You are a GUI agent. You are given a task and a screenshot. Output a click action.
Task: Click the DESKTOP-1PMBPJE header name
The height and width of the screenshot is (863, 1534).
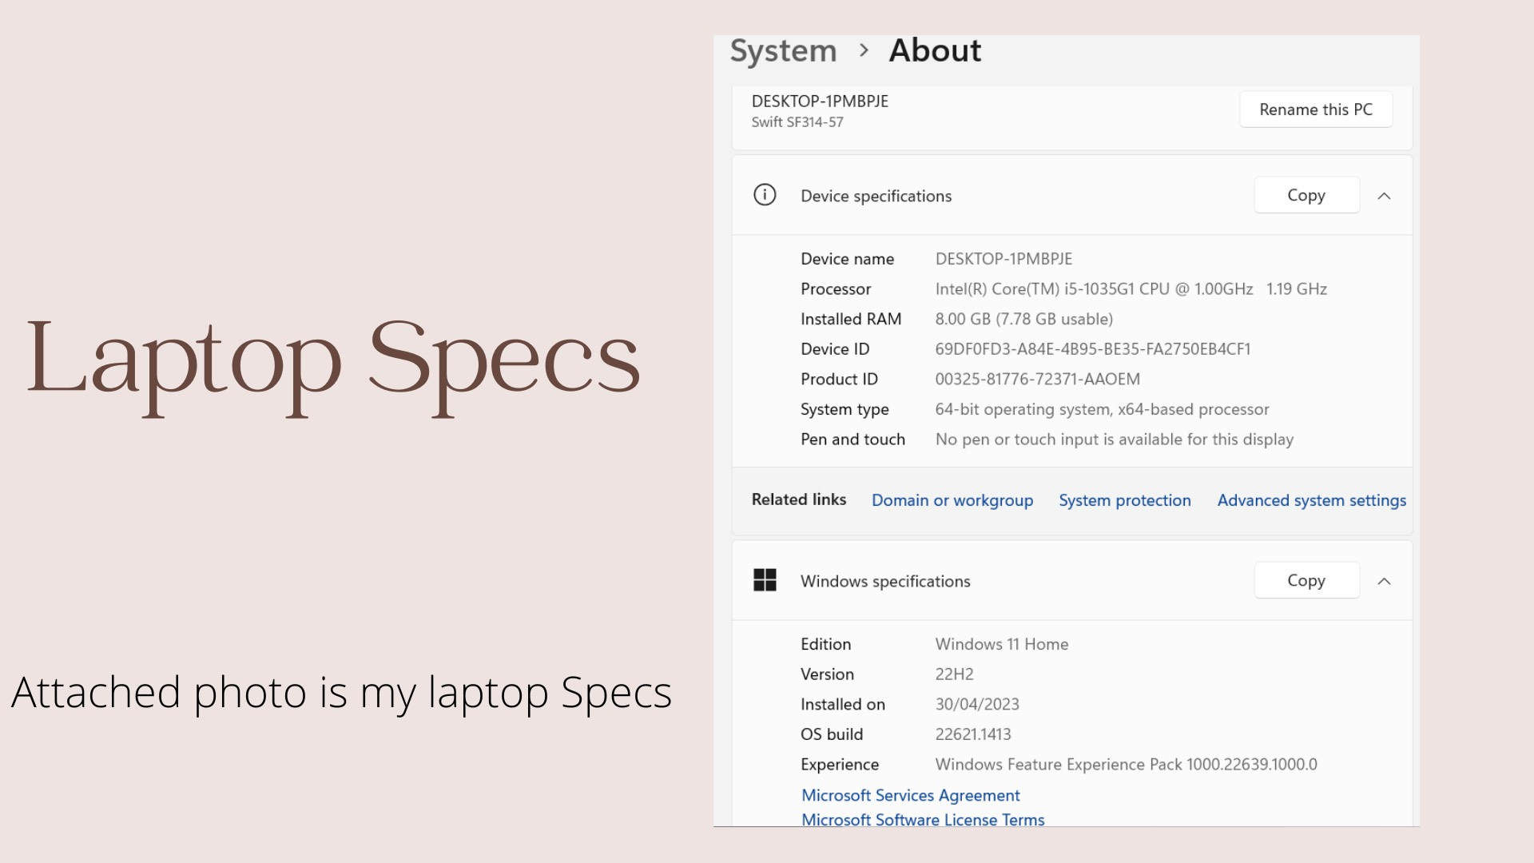(820, 101)
